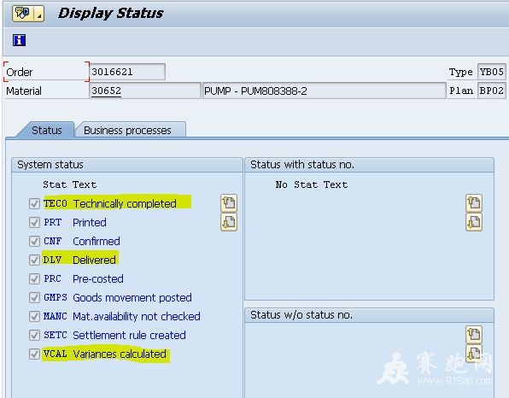Toggle the VCAL Variances calculated checkbox
This screenshot has height=398, width=509.
[34, 354]
